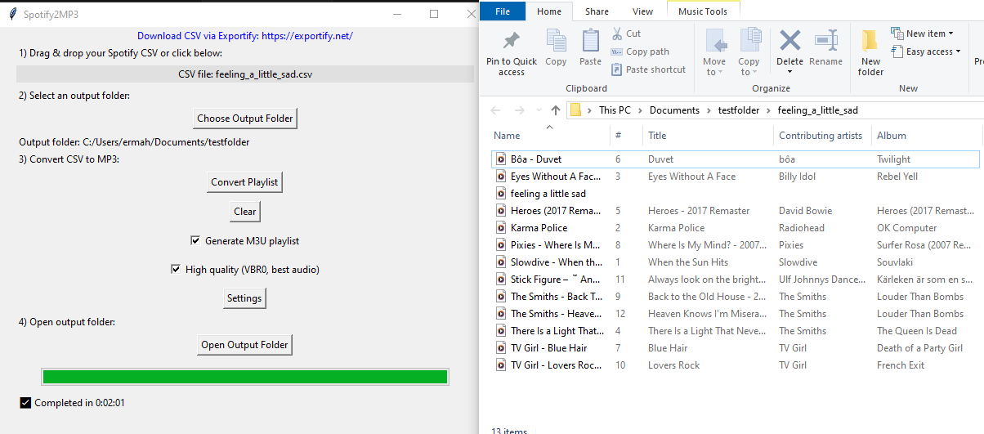The height and width of the screenshot is (434, 984).
Task: Click the Up one level arrow
Action: coord(556,110)
